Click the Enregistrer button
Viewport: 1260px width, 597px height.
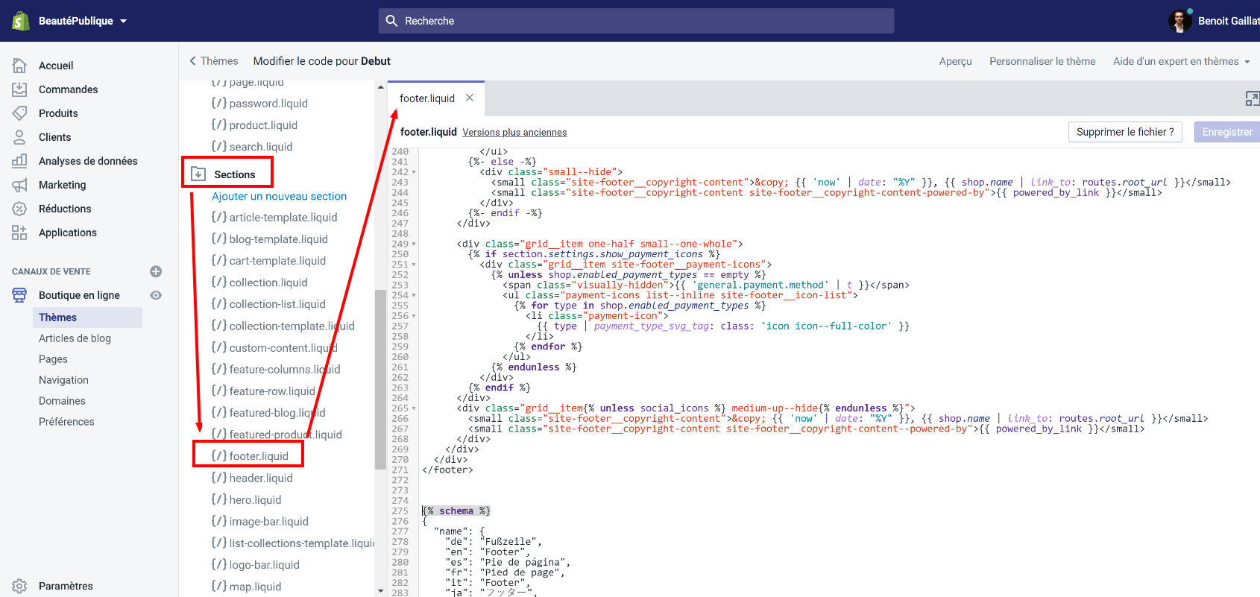(x=1227, y=132)
